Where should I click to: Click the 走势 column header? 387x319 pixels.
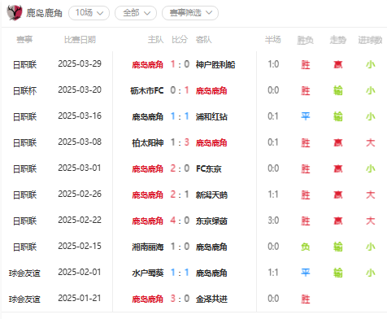pyautogui.click(x=338, y=40)
